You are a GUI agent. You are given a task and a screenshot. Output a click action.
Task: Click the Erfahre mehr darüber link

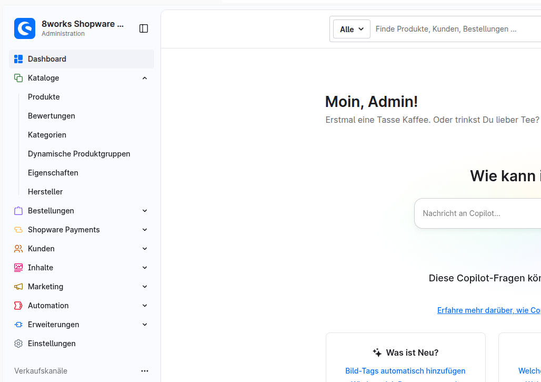(489, 310)
